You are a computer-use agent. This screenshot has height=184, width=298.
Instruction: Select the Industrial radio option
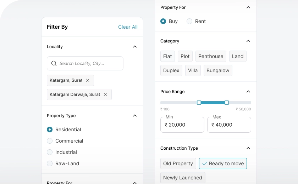50,152
